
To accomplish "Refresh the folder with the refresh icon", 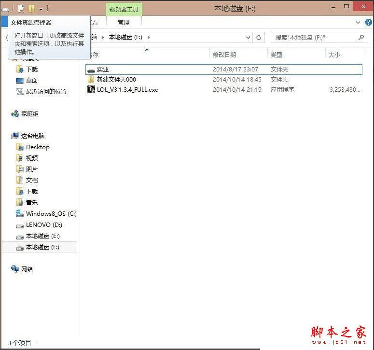I will [259, 38].
